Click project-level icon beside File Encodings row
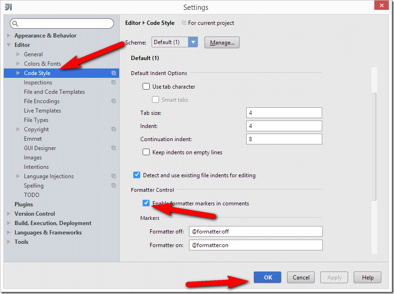 pyautogui.click(x=114, y=101)
